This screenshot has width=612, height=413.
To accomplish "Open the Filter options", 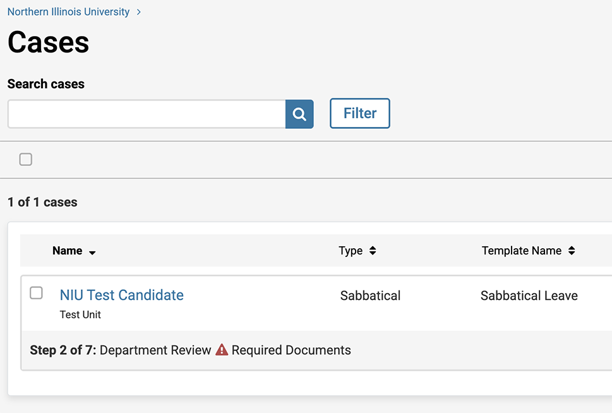I will tap(359, 113).
